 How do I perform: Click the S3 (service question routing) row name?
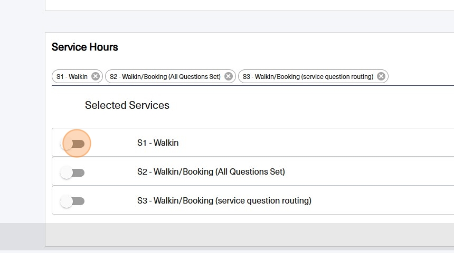click(224, 200)
